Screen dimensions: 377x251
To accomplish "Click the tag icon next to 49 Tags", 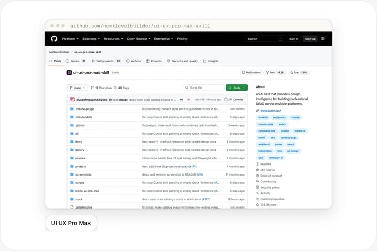I will 115,88.
